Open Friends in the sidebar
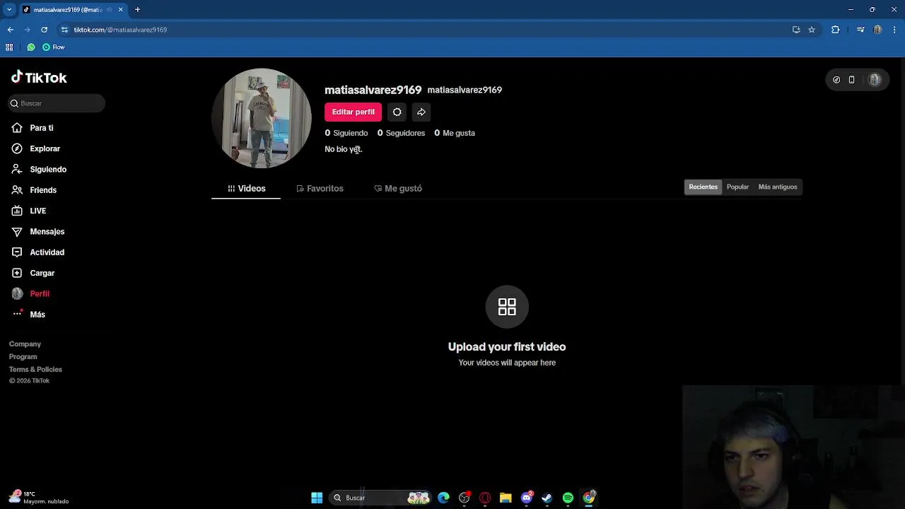The image size is (905, 509). pyautogui.click(x=34, y=190)
